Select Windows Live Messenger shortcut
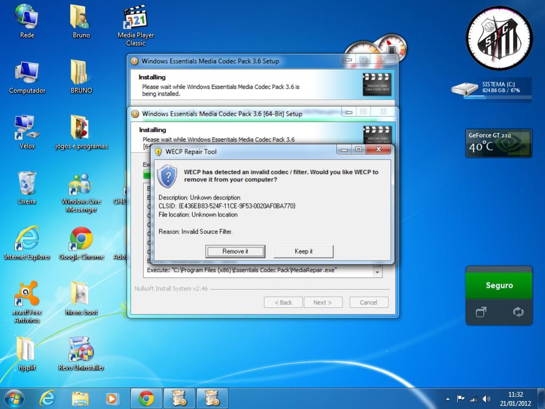The height and width of the screenshot is (409, 545). pyautogui.click(x=81, y=193)
